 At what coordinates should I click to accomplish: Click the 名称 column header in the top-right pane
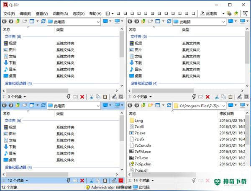132,30
